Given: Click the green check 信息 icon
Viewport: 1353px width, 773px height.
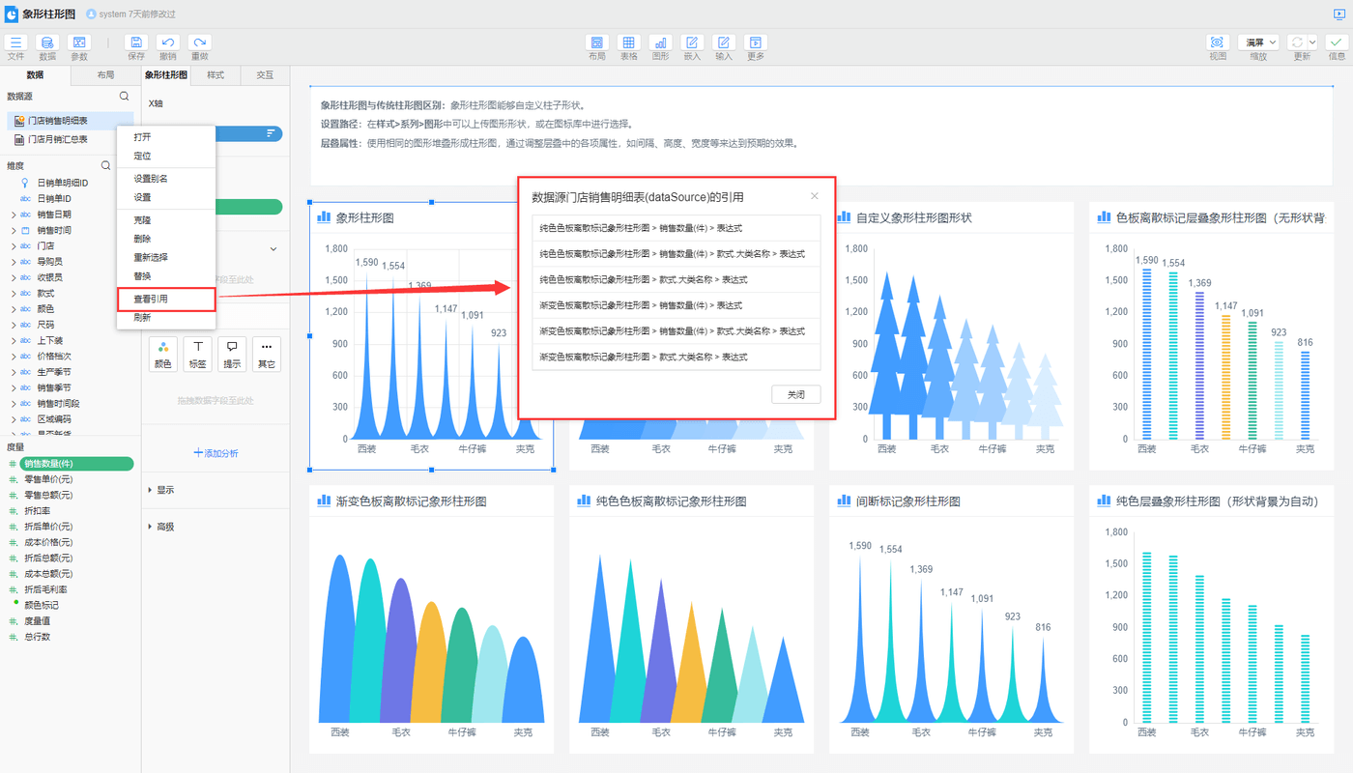Looking at the screenshot, I should 1336,43.
